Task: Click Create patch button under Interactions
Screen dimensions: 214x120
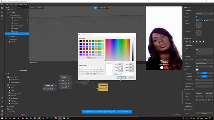Action: pyautogui.click(x=204, y=113)
